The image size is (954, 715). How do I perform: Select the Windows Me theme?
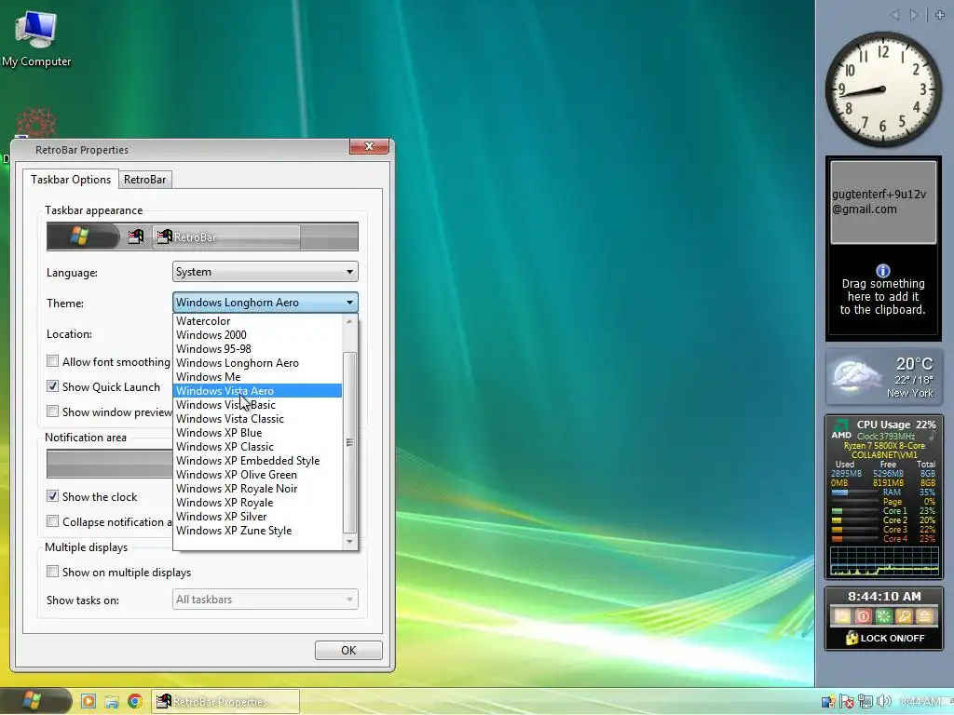[x=258, y=377]
